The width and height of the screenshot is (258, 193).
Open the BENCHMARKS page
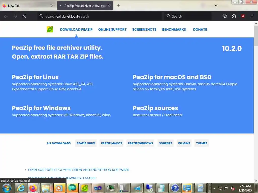click(x=174, y=30)
